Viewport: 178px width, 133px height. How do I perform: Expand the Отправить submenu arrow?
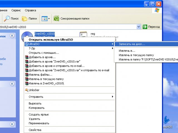112,97
